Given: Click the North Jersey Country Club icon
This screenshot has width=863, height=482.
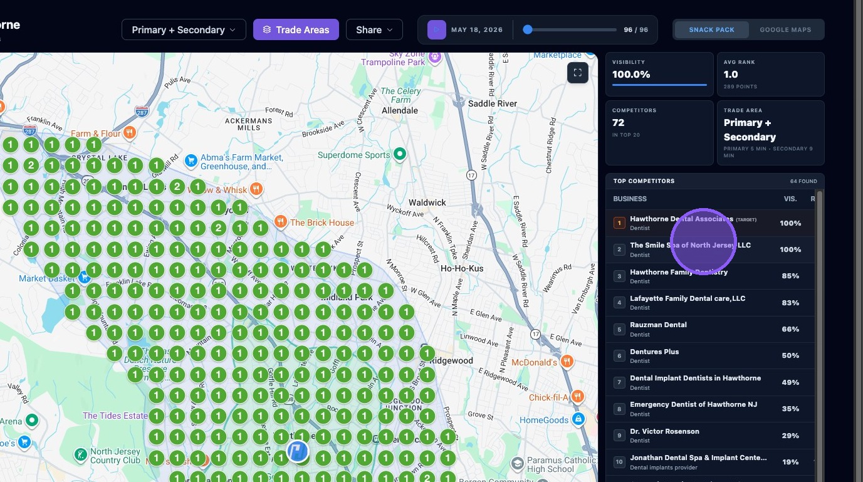Looking at the screenshot, I should [x=80, y=454].
